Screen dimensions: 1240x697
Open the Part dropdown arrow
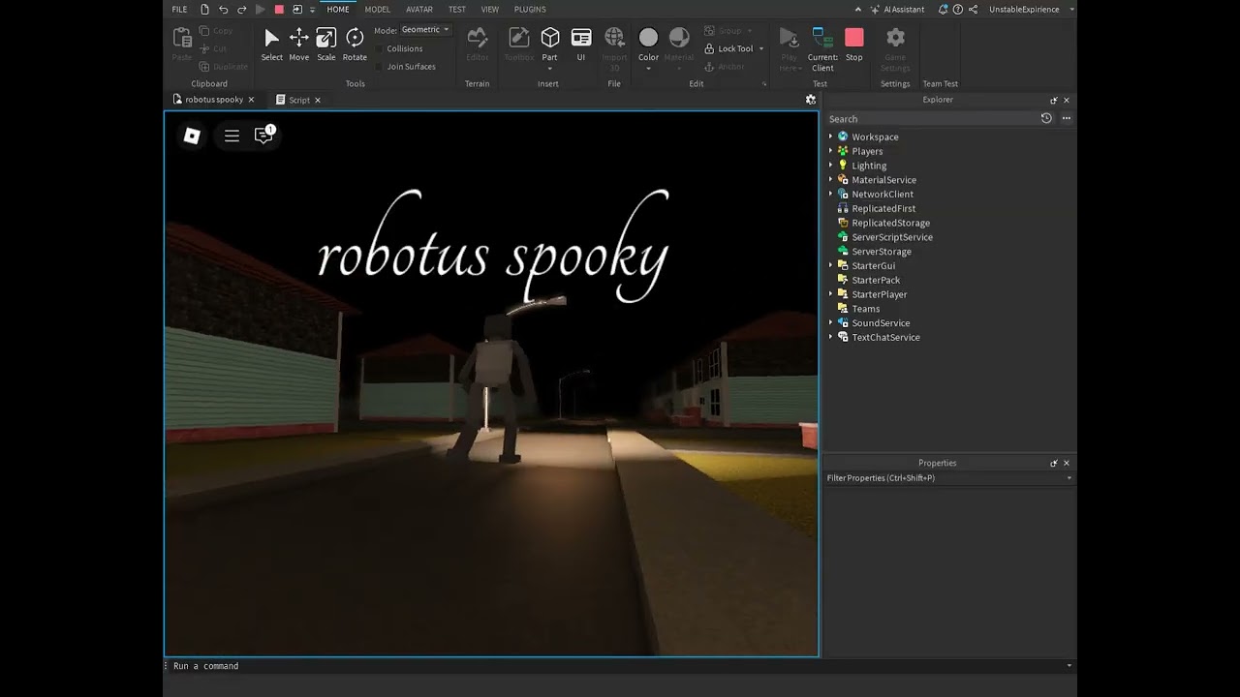coord(549,69)
